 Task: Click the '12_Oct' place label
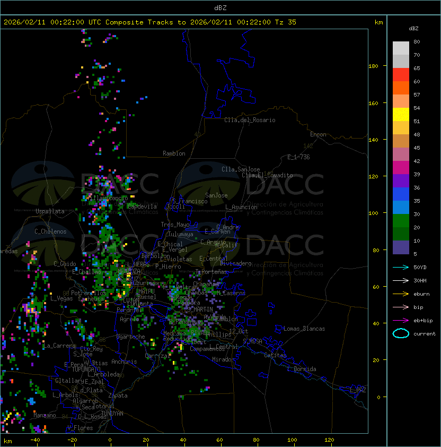tap(239, 331)
